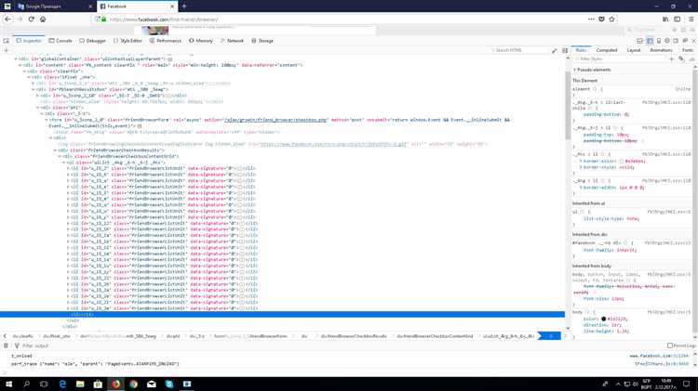Viewport: 698px width, 391px height.
Task: Switch to the Animations tab
Action: [661, 50]
